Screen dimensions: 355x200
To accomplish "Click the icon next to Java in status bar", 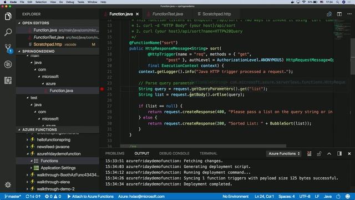I will pos(338,196).
